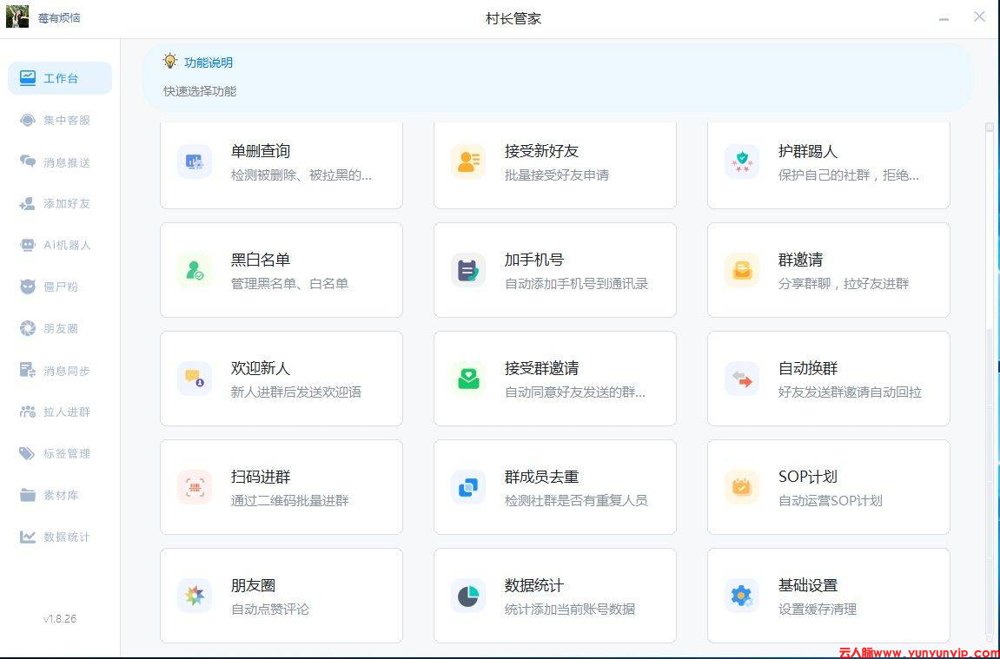The height and width of the screenshot is (659, 1000).
Task: Open the 单删查询 card title
Action: click(x=260, y=151)
